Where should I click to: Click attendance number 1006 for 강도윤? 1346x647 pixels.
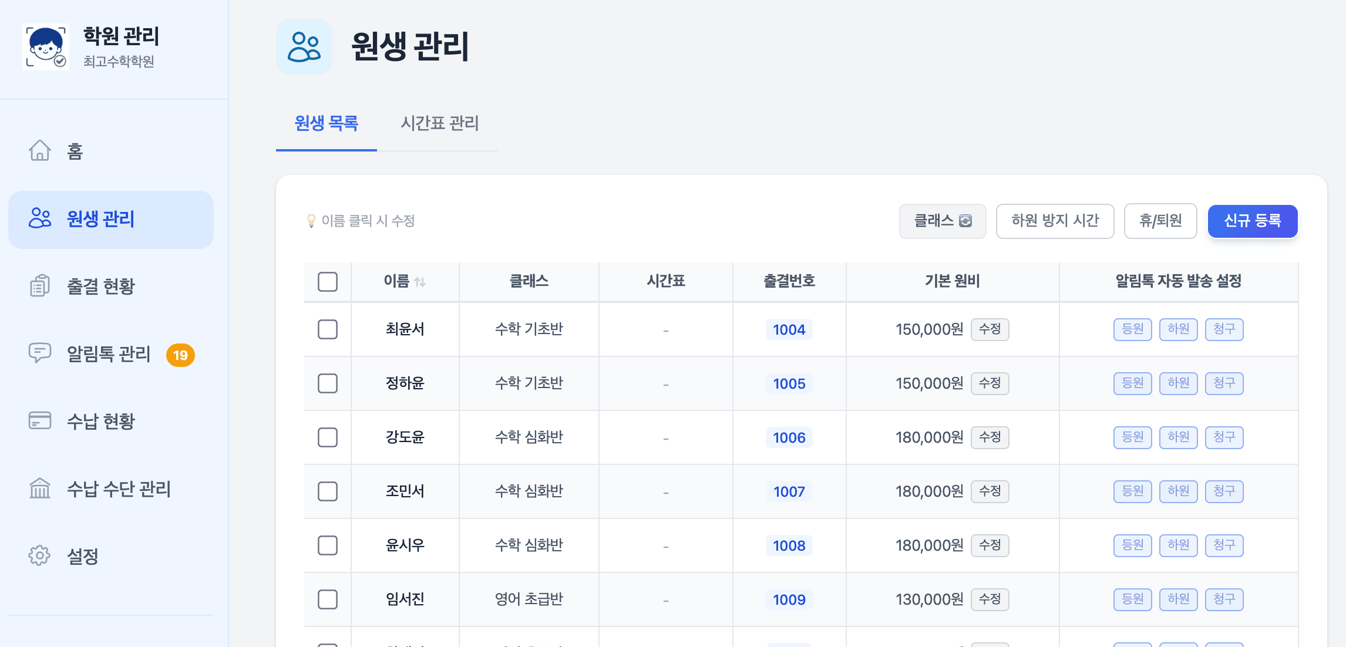(x=789, y=437)
